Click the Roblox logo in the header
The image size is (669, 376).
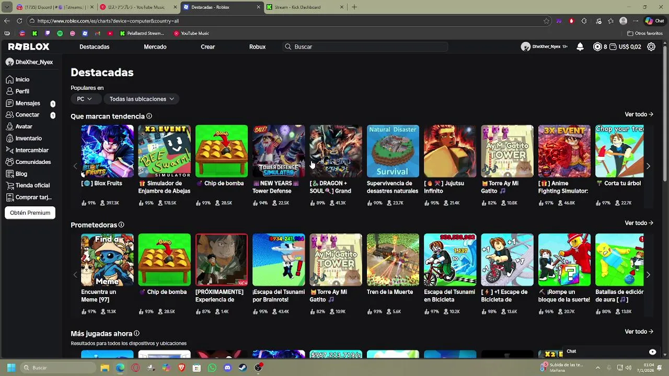(x=29, y=46)
